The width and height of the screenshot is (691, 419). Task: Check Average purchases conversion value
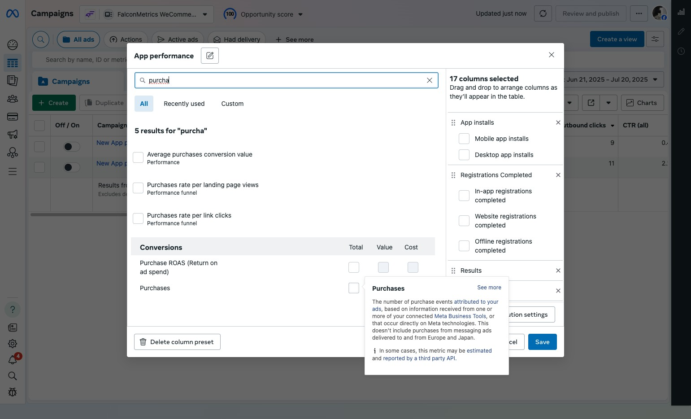coord(138,157)
